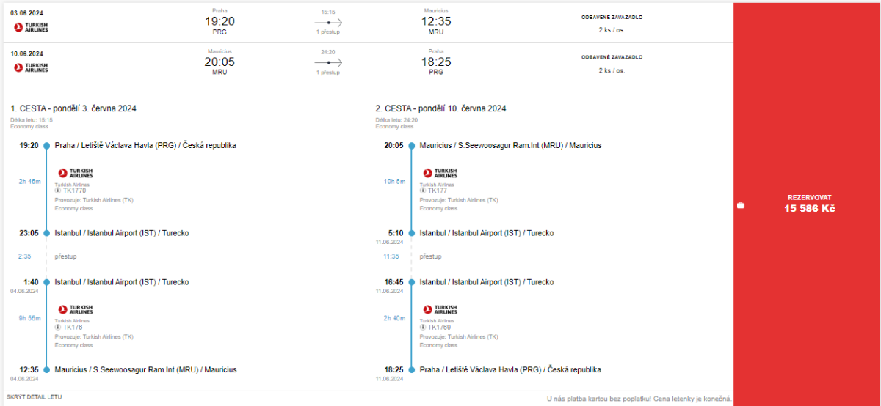
Task: Click timeline dot at 23:05 Istanbul arrival
Action: click(46, 233)
